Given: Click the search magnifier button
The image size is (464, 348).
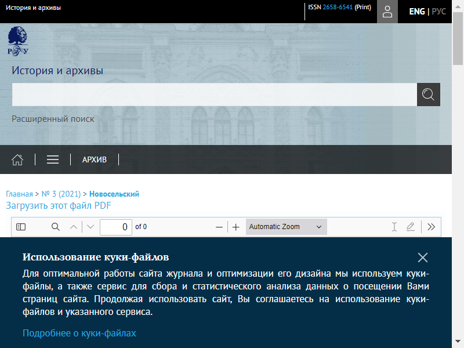Looking at the screenshot, I should [428, 95].
